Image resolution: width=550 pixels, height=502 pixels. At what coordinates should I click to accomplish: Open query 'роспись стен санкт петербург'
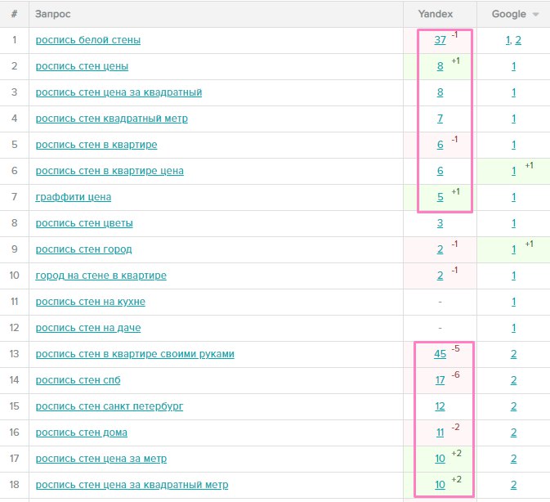(110, 406)
